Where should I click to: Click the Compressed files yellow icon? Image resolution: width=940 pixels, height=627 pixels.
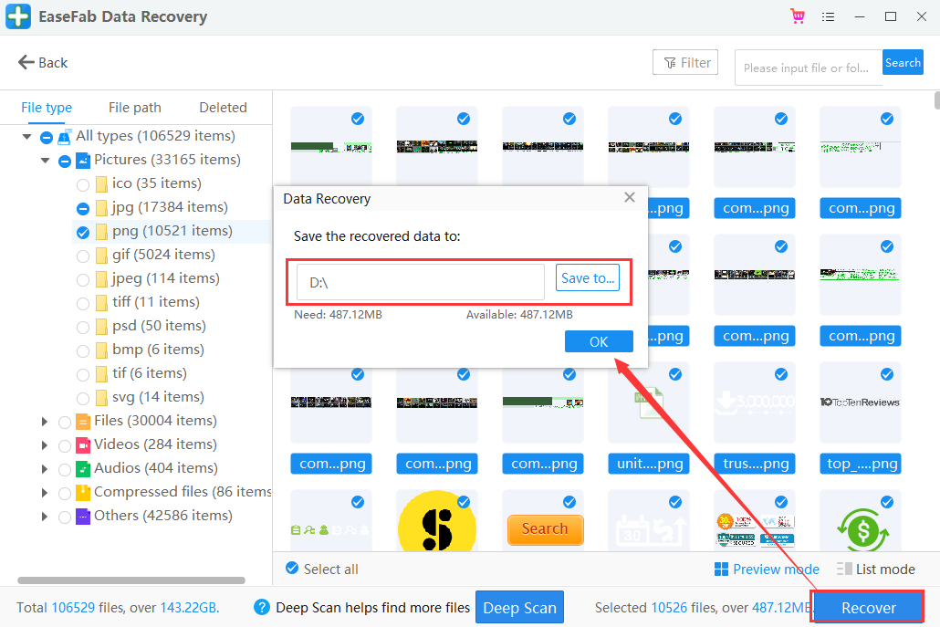(83, 492)
